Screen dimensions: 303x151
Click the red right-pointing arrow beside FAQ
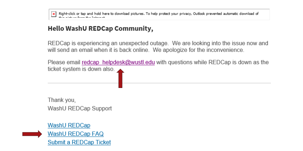pos(32,134)
